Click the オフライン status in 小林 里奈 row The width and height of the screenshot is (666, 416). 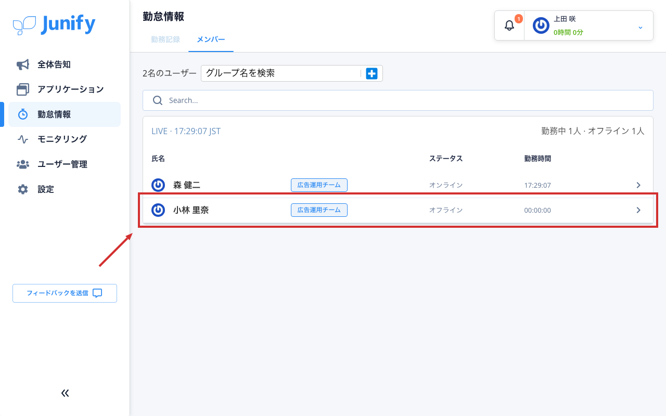click(446, 210)
